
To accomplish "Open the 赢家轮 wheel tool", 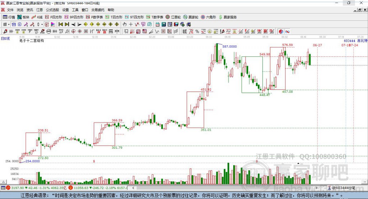I will [191, 17].
